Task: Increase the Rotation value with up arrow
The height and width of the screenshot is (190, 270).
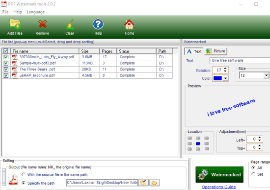Action: [225, 69]
